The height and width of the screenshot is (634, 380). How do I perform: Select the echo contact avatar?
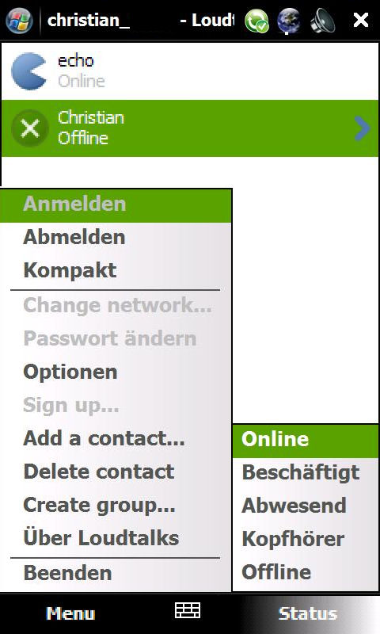pyautogui.click(x=28, y=71)
